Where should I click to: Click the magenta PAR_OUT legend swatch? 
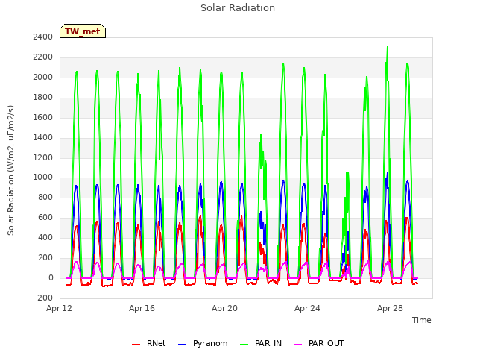coord(298,345)
